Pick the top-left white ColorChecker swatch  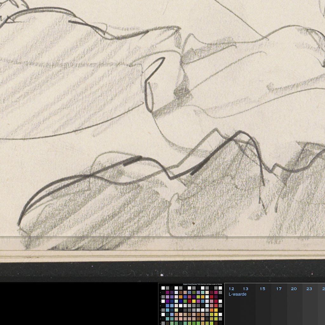point(163,288)
